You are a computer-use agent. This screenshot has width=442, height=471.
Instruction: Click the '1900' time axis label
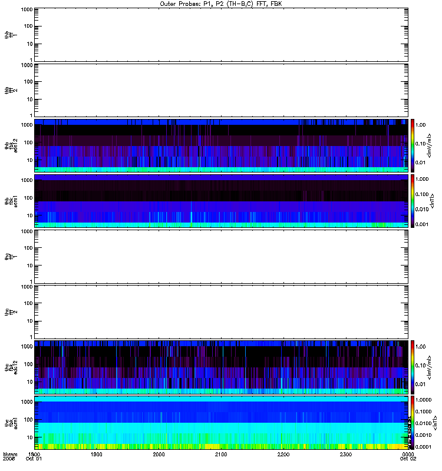(96, 455)
